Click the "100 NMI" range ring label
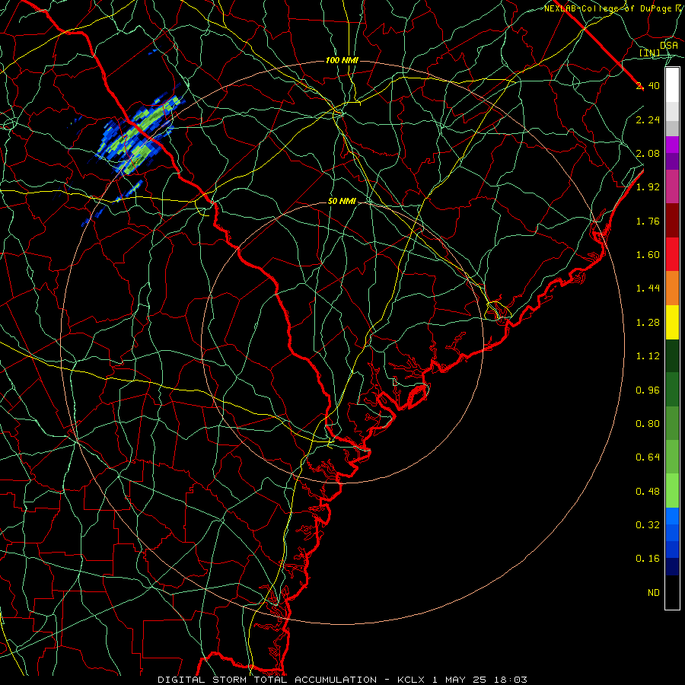The image size is (685, 685). pos(342,60)
